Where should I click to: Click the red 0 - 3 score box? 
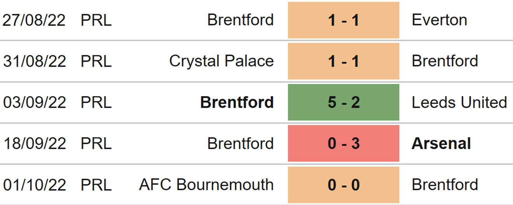pos(344,143)
